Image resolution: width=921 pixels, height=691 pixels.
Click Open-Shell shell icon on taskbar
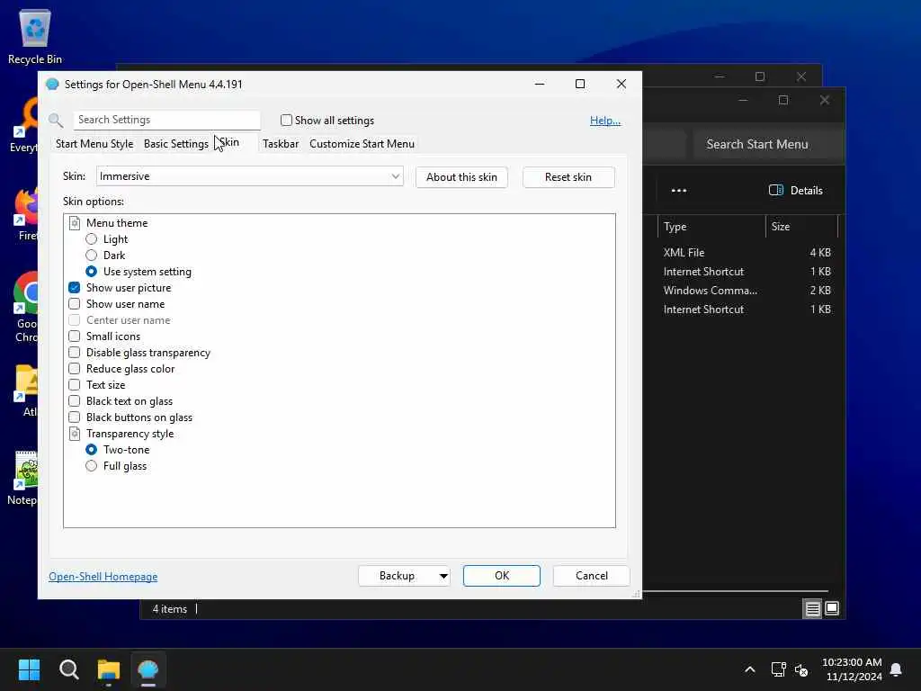pyautogui.click(x=148, y=669)
